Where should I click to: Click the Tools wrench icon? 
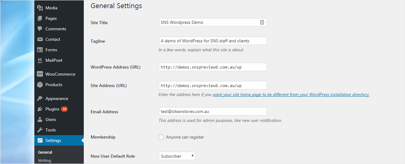pos(40,130)
